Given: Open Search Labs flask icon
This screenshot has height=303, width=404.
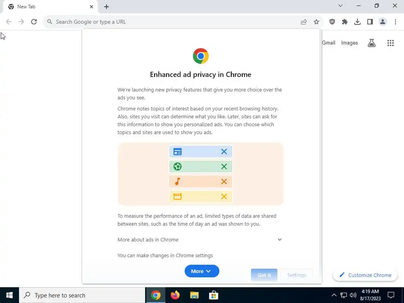Looking at the screenshot, I should (372, 43).
